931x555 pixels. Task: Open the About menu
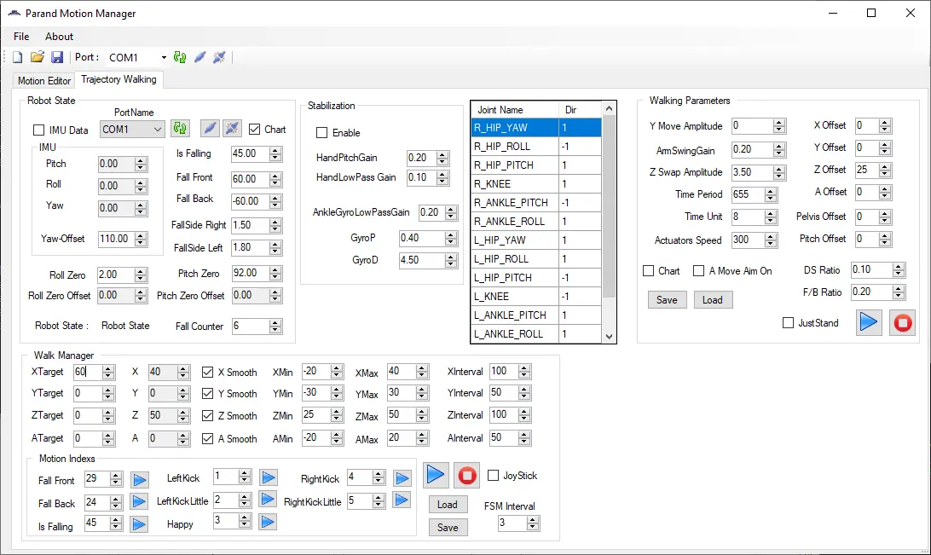coord(60,36)
